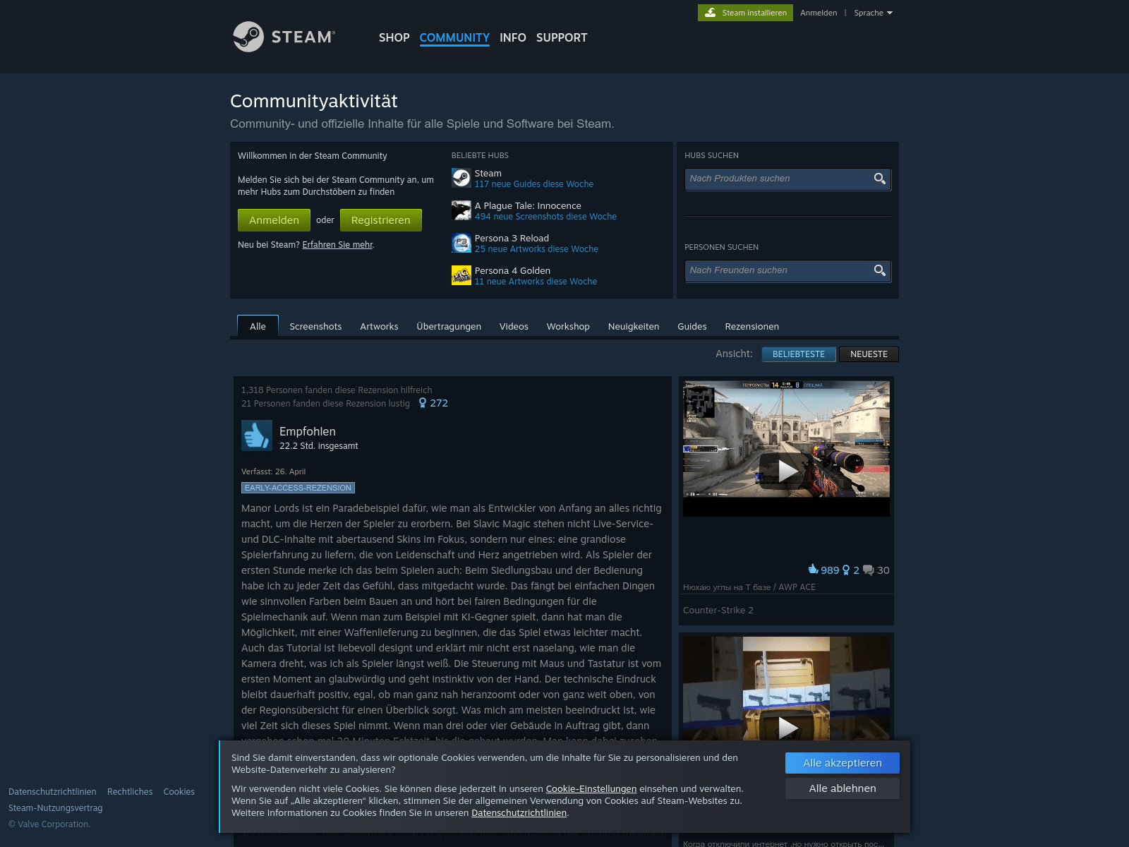This screenshot has height=847, width=1129.
Task: Open the COMMUNITY menu
Action: [454, 37]
